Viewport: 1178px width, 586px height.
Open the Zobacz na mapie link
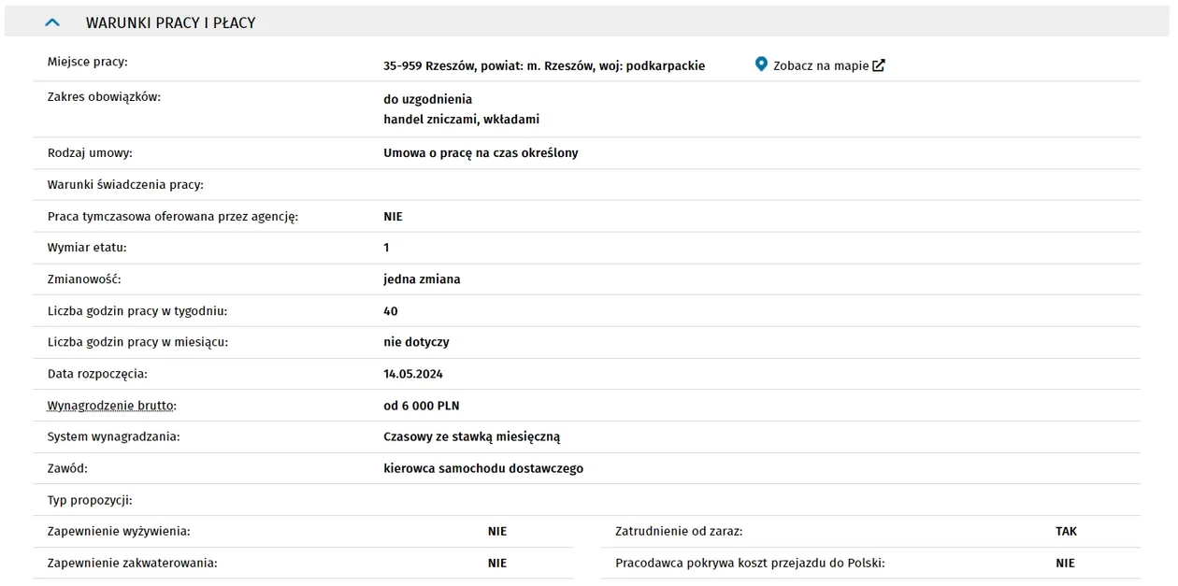click(x=820, y=65)
